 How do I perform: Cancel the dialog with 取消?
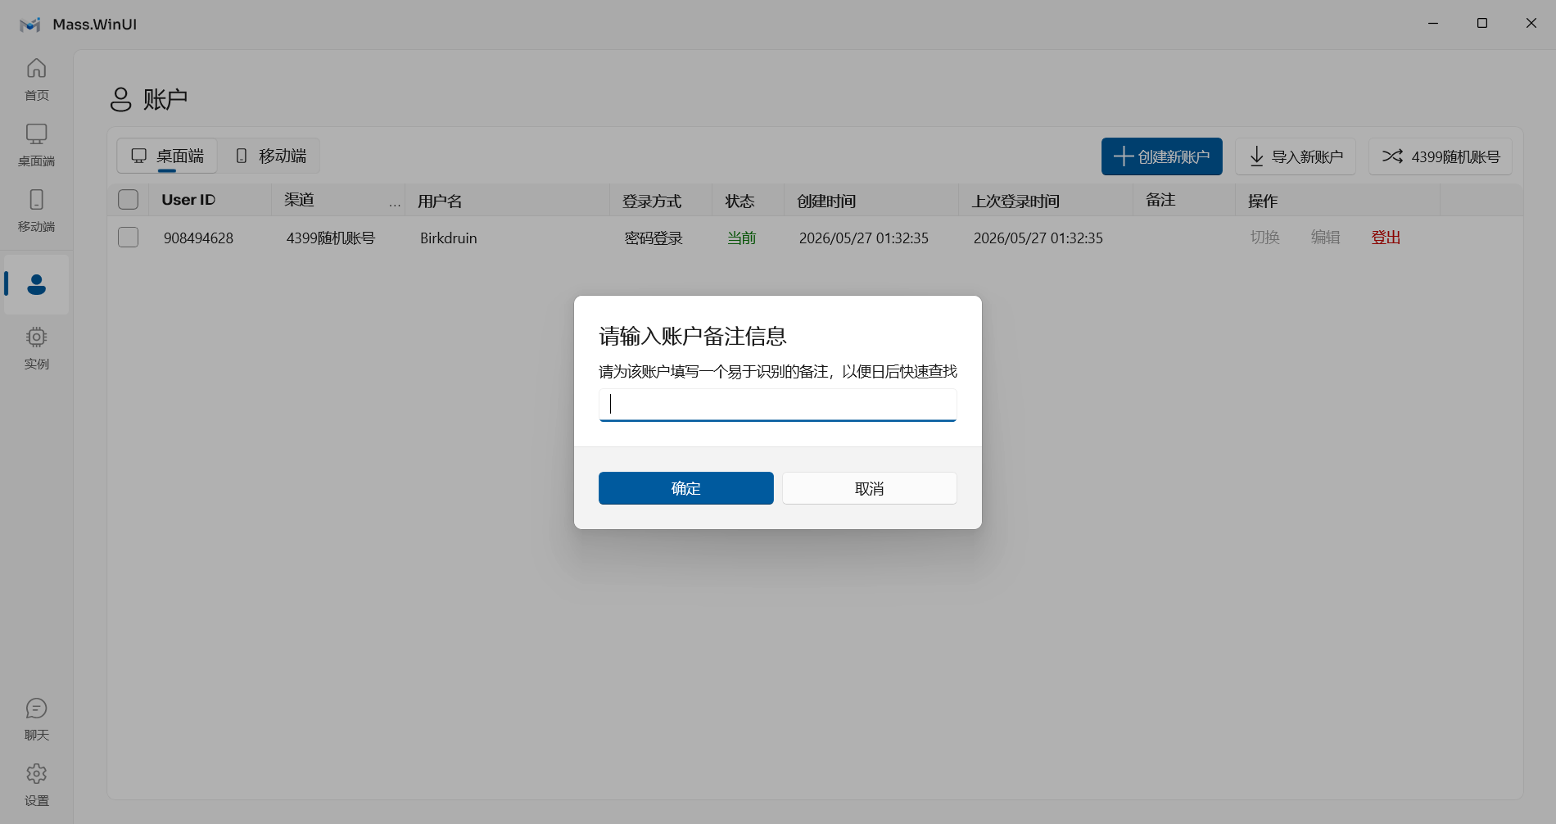pyautogui.click(x=869, y=488)
